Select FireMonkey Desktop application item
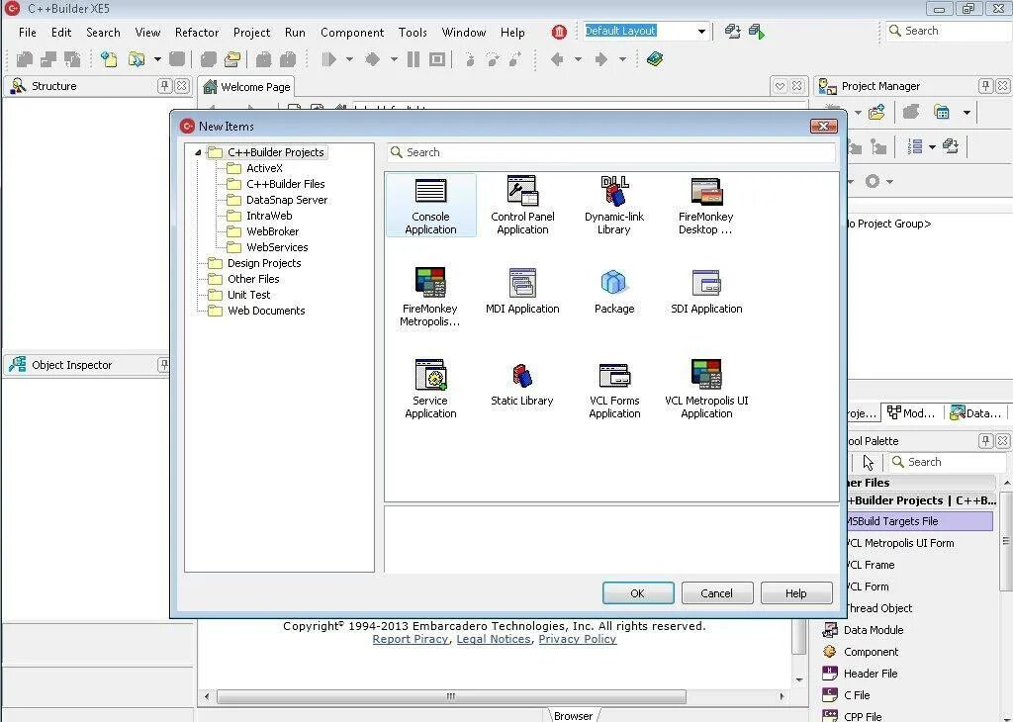The width and height of the screenshot is (1013, 722). click(706, 206)
